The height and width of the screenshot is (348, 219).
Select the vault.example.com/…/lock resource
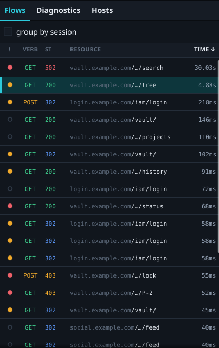[x=113, y=275]
